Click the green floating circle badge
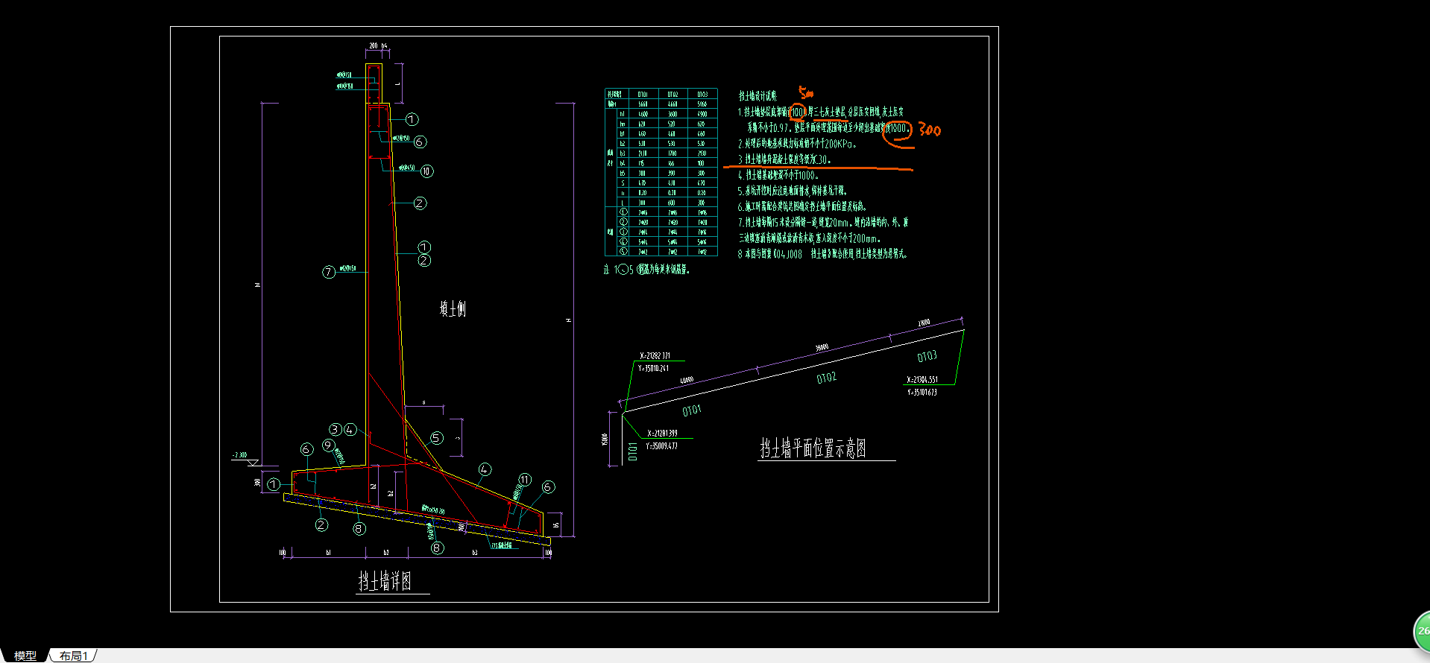Viewport: 1430px width, 663px height. coord(1423,631)
